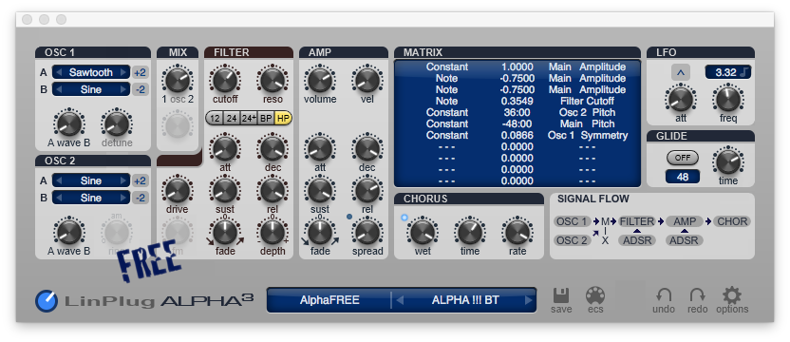This screenshot has height=342, width=790.
Task: Select the HP filter type button
Action: click(x=283, y=119)
